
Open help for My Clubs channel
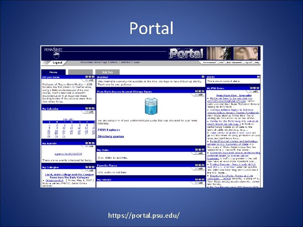pyautogui.click(x=197, y=150)
